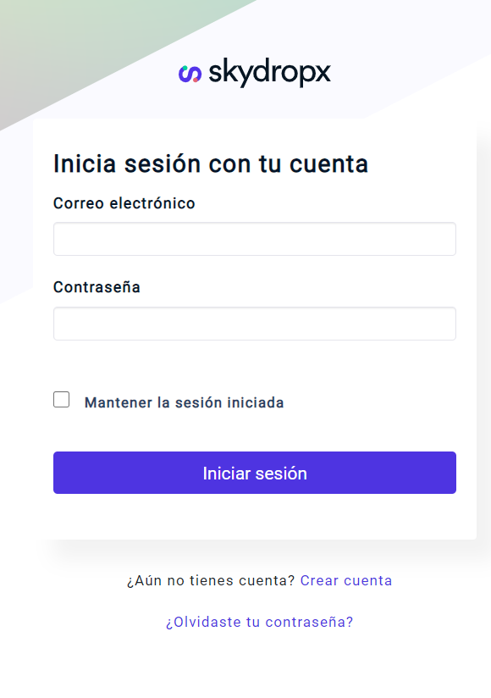The image size is (491, 698).
Task: Click inside the 'Correo electrónico' field
Action: (254, 239)
